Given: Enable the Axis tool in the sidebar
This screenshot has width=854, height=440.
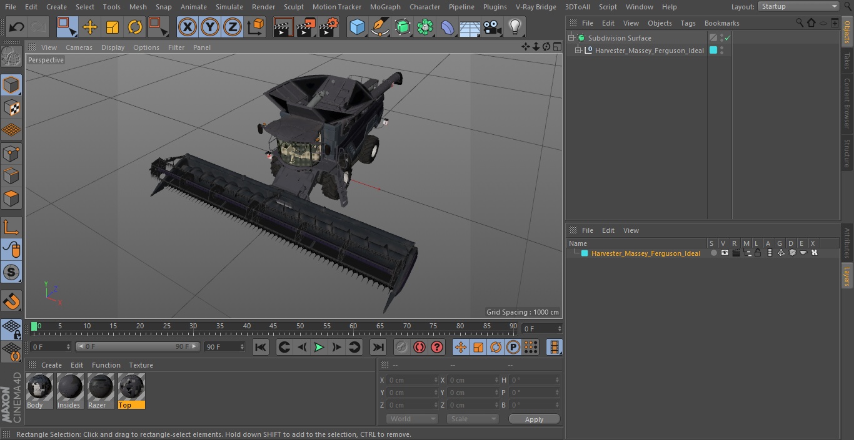Looking at the screenshot, I should pyautogui.click(x=11, y=227).
